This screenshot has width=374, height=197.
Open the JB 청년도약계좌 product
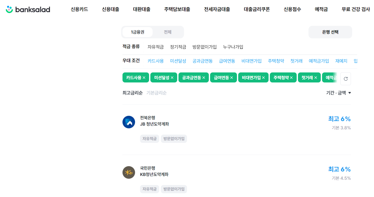click(154, 124)
